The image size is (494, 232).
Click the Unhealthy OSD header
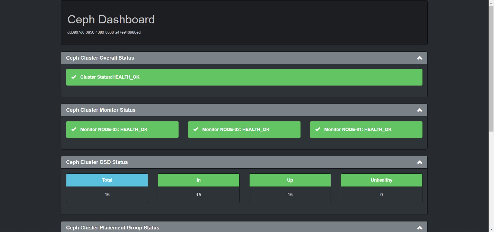[x=382, y=180]
